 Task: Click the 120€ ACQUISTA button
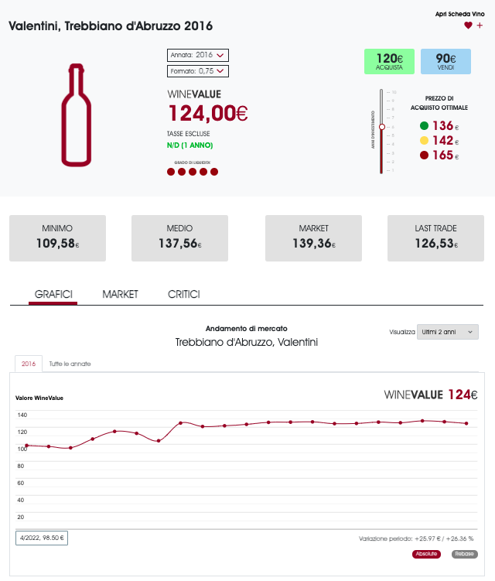[x=389, y=62]
